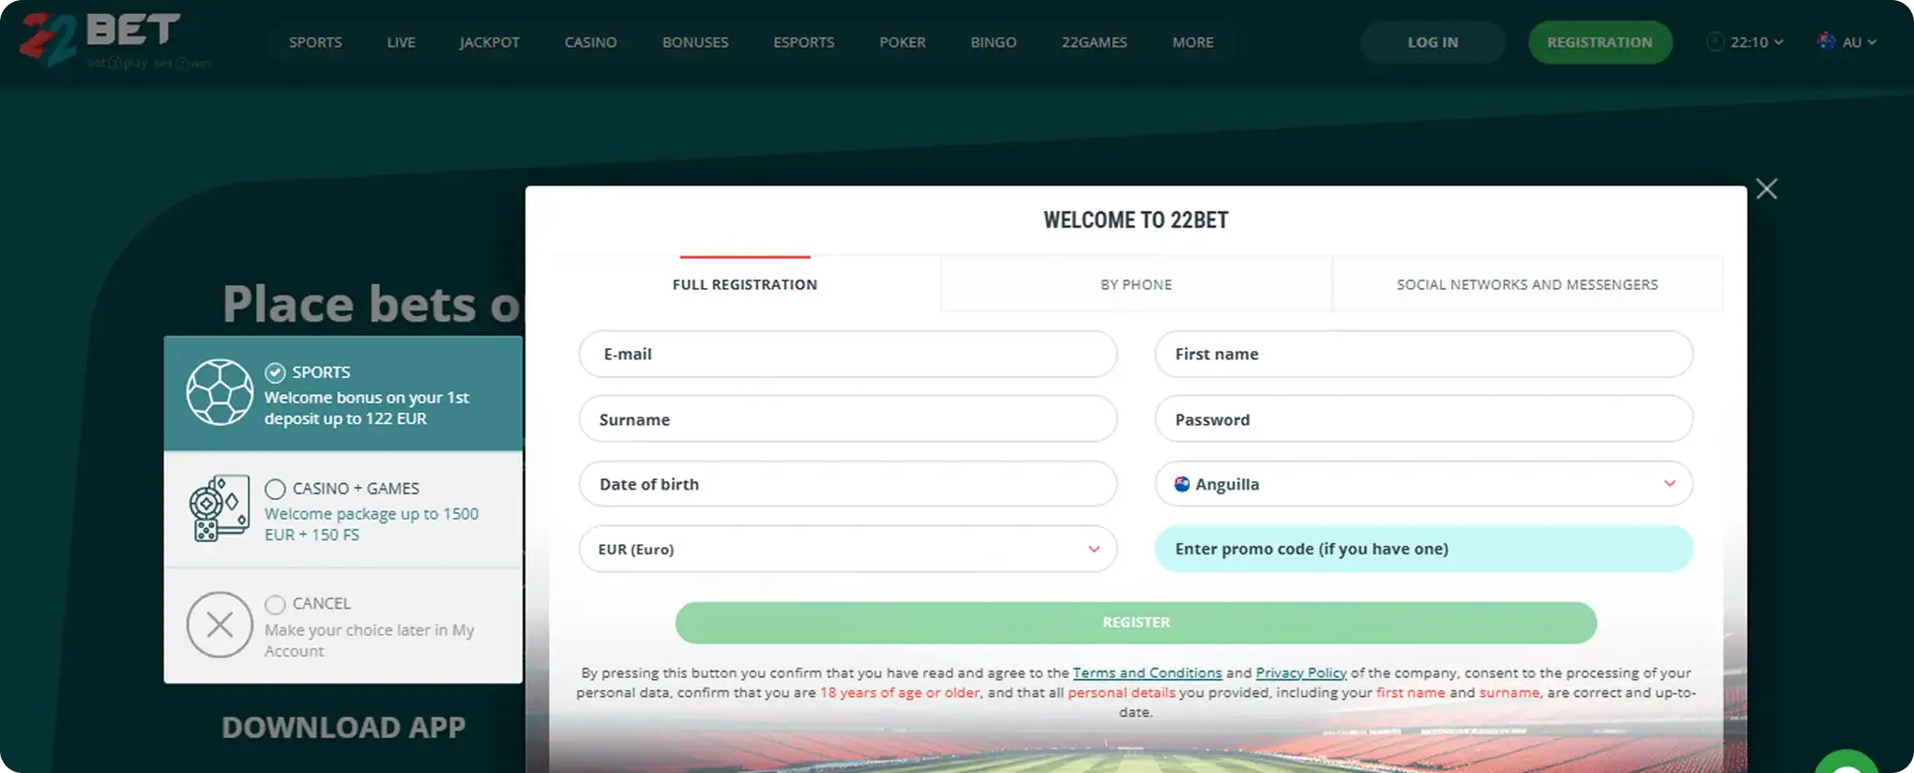Submit the form with the REGISTER button
Screen dimensions: 1914x773
(1136, 622)
